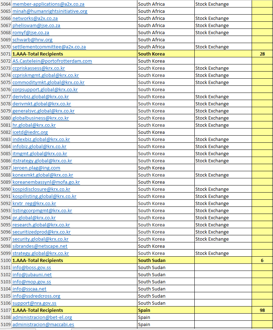
Task: Click indexbiz.global@krx.co.kr link
Action: [x=41, y=140]
